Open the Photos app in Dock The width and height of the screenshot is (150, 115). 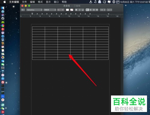(x=3, y=57)
